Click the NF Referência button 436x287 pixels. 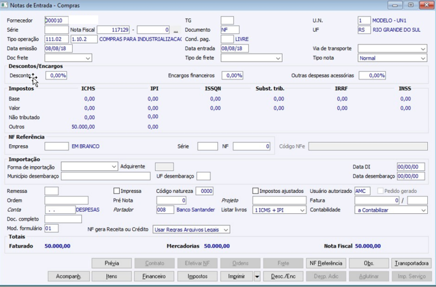click(326, 263)
